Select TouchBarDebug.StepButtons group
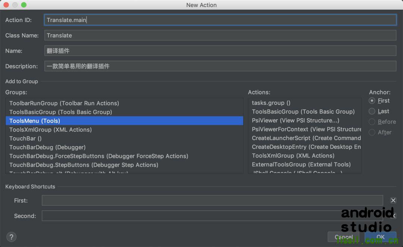This screenshot has height=247, width=403. [124, 165]
